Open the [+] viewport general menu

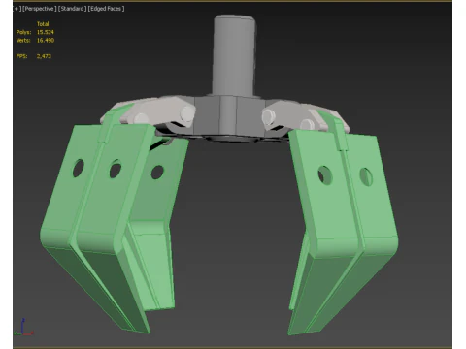point(17,9)
